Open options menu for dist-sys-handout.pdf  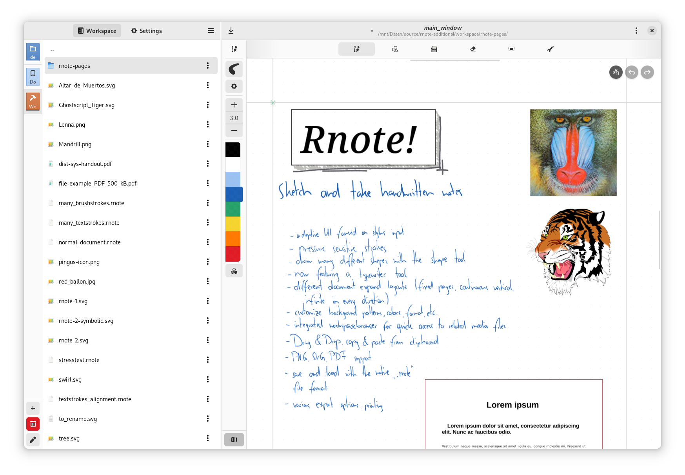(208, 164)
